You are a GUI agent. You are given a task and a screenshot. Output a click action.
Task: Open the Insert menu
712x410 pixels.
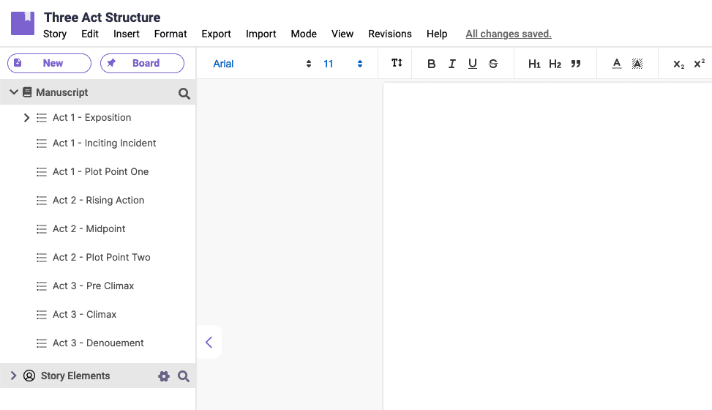tap(127, 34)
